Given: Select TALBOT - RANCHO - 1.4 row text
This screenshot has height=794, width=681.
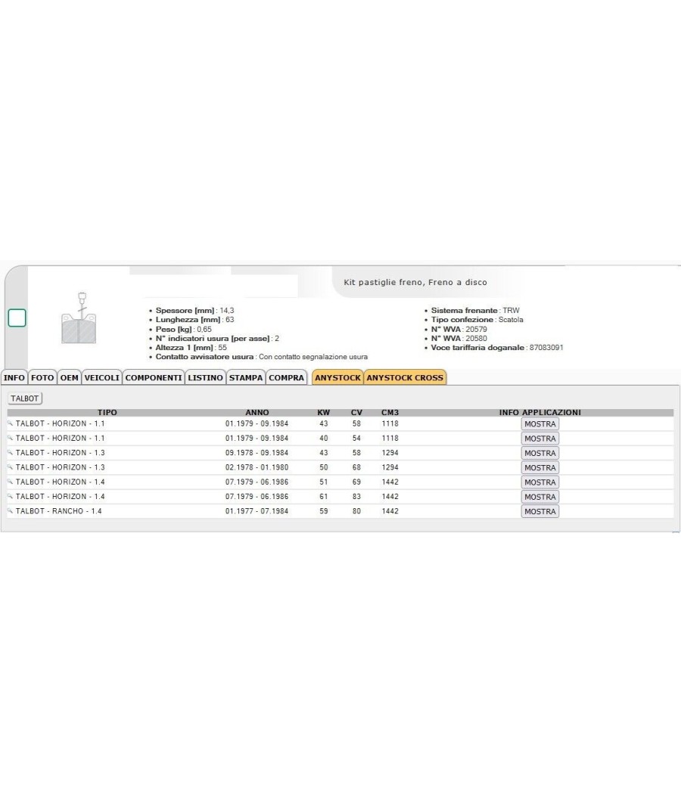Looking at the screenshot, I should 58,511.
